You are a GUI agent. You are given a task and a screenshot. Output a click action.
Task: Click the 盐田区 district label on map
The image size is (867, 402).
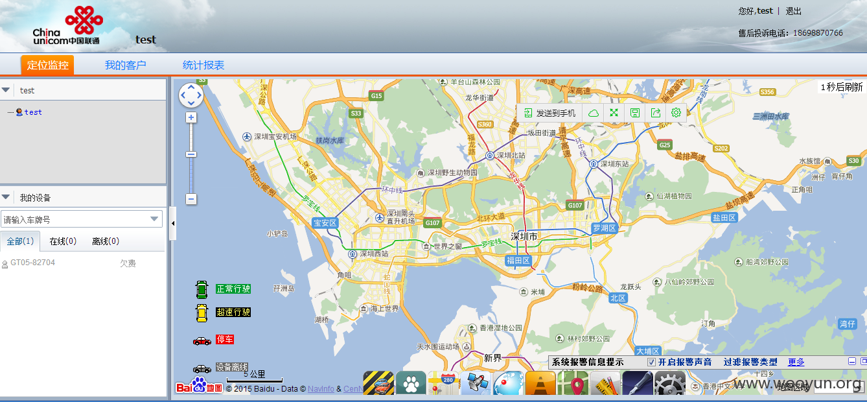(x=724, y=218)
